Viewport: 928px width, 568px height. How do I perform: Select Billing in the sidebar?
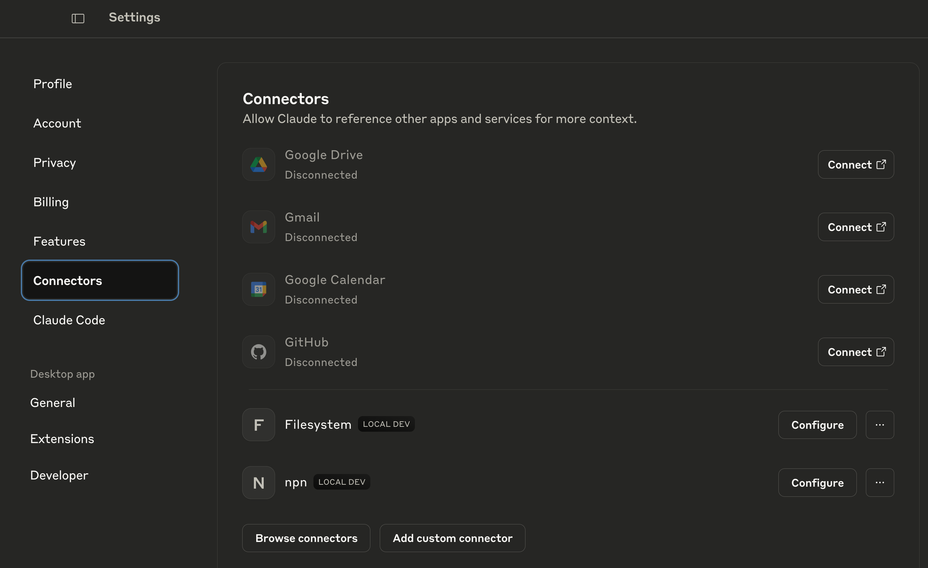tap(51, 202)
